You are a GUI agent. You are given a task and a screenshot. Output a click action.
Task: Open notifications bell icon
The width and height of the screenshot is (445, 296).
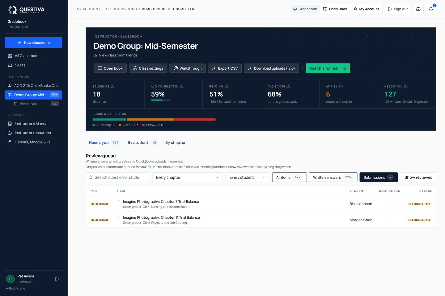[x=431, y=9]
